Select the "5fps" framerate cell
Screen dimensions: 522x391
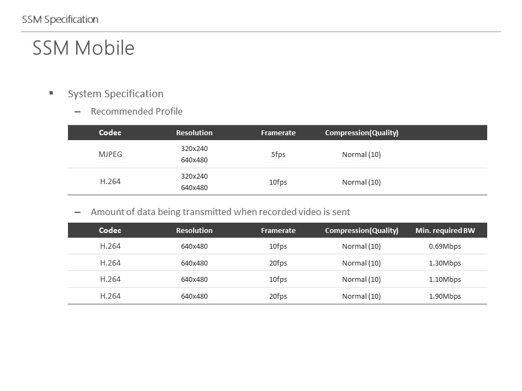[278, 154]
